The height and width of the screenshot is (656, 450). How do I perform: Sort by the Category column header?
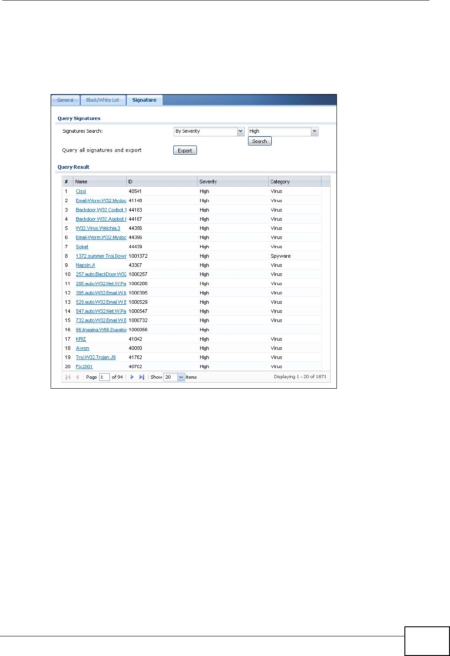pos(295,182)
